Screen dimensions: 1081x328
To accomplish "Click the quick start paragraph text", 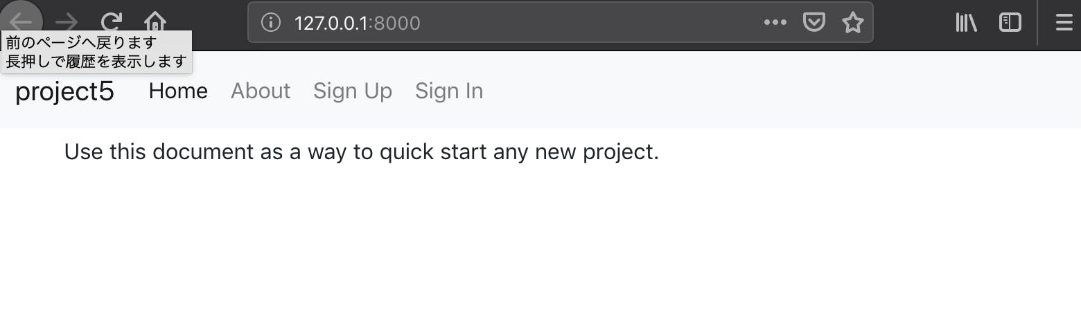I will pyautogui.click(x=361, y=152).
